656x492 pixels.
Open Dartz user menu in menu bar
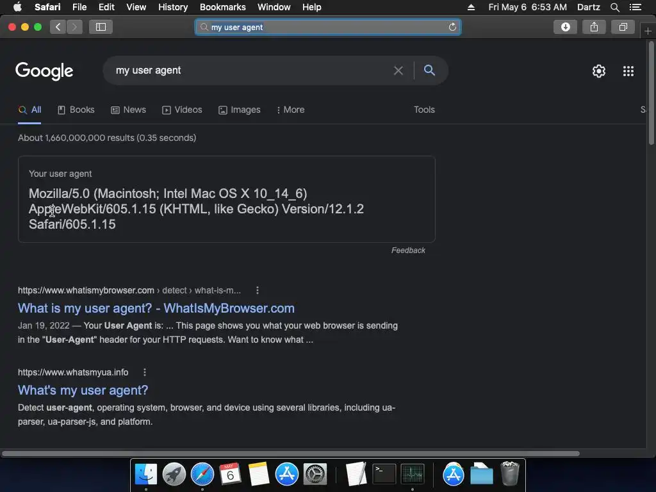(588, 7)
